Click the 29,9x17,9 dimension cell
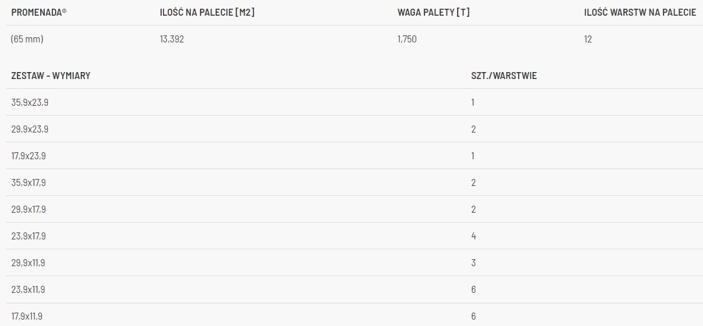This screenshot has width=703, height=326. tap(28, 209)
